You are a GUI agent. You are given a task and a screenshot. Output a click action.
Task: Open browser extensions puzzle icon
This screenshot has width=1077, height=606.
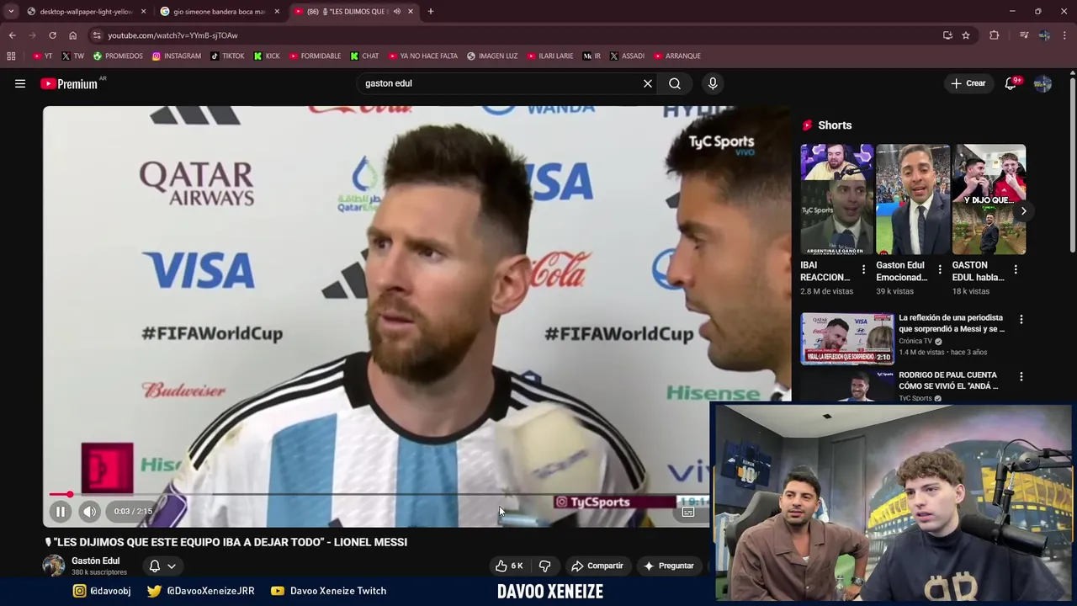(x=995, y=35)
